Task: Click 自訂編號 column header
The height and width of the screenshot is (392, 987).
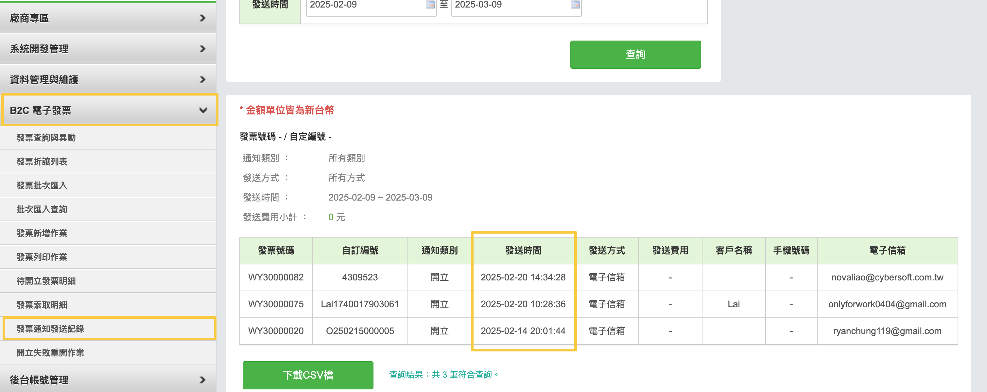Action: coord(360,251)
